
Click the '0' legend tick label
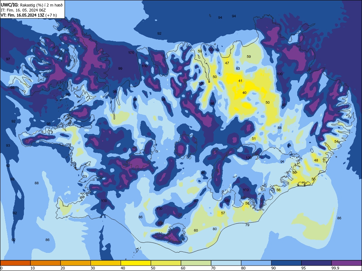point(1,268)
